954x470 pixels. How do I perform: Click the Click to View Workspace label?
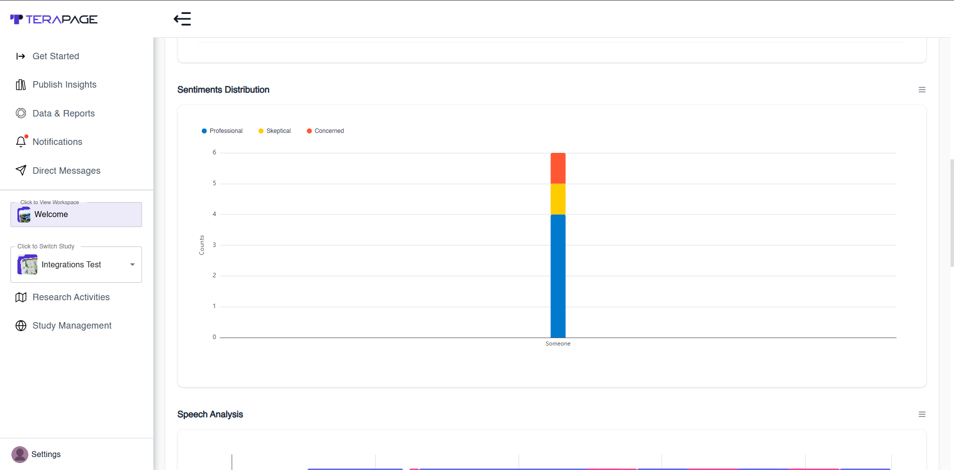[x=50, y=202]
